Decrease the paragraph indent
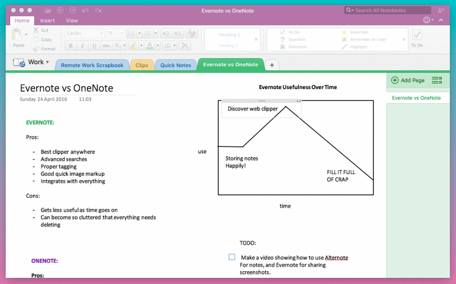 [x=166, y=33]
